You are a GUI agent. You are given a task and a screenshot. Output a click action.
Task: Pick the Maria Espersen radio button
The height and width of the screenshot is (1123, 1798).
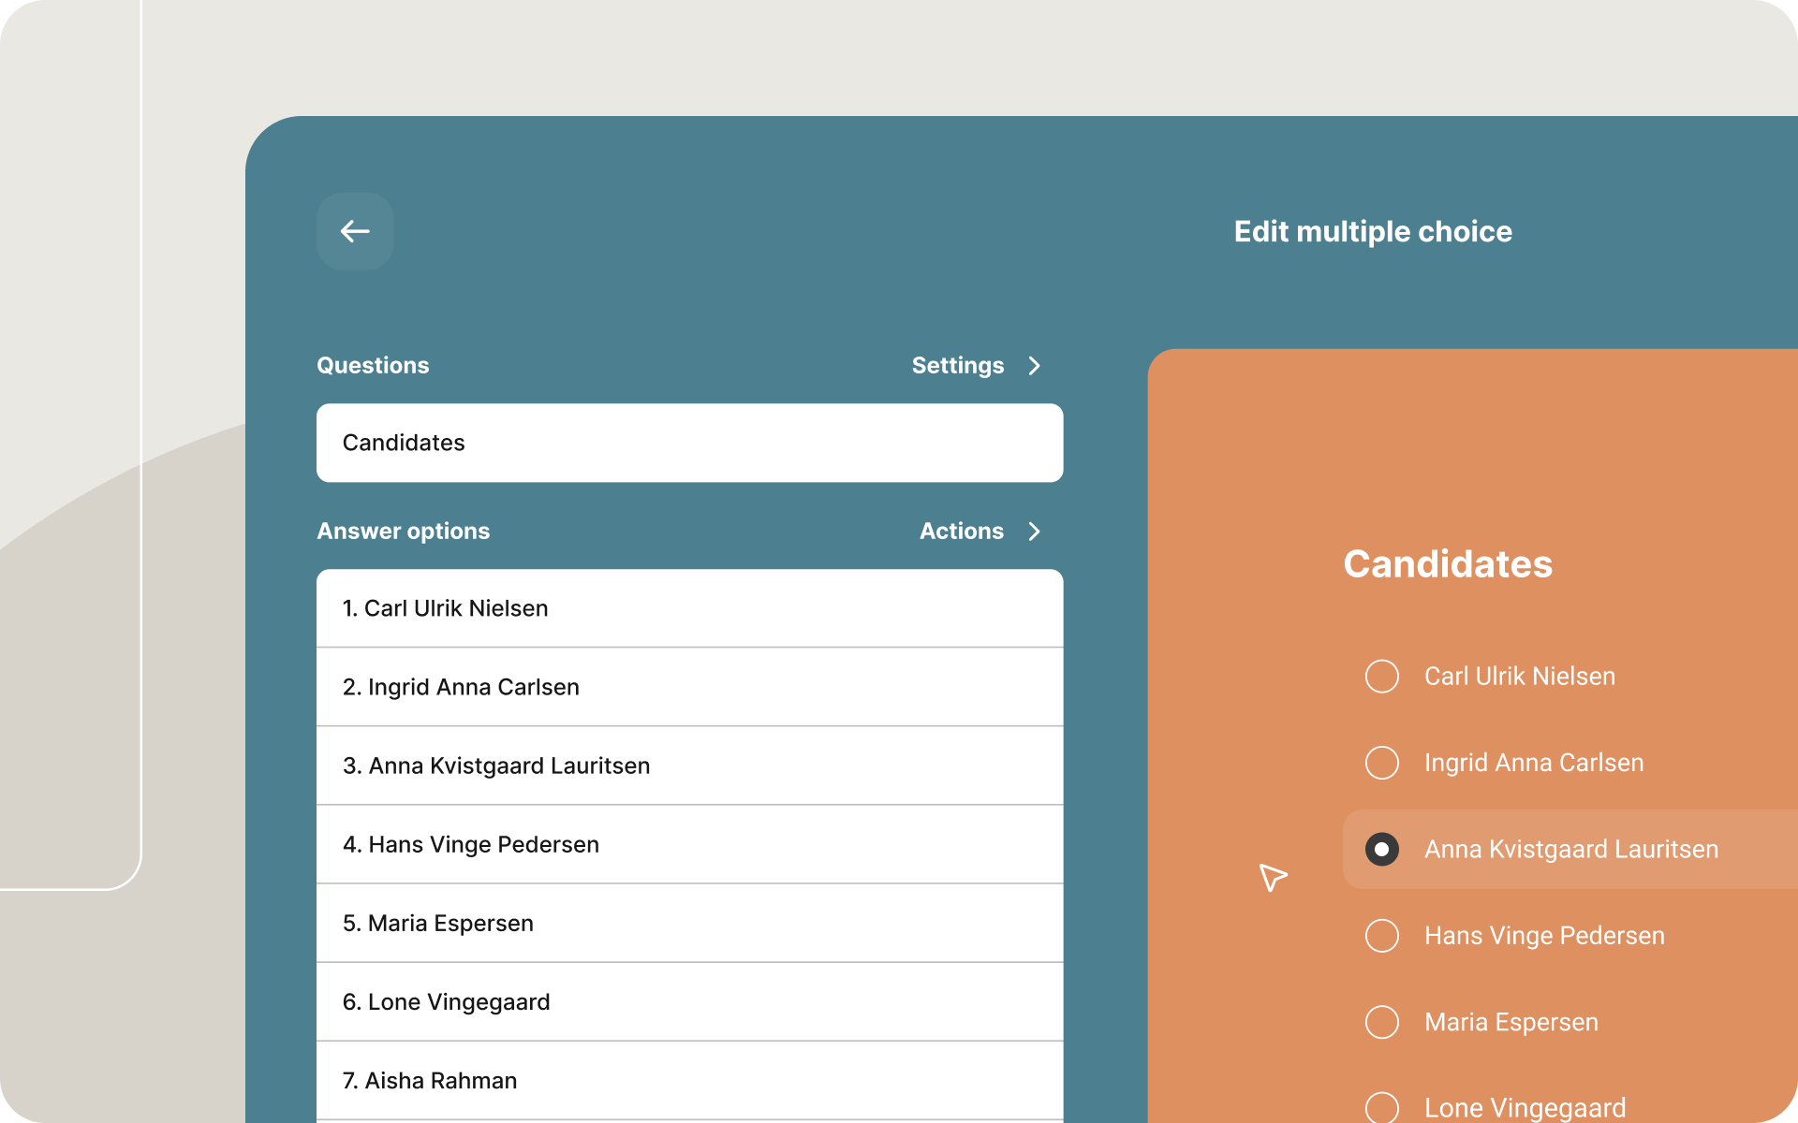1381,1022
